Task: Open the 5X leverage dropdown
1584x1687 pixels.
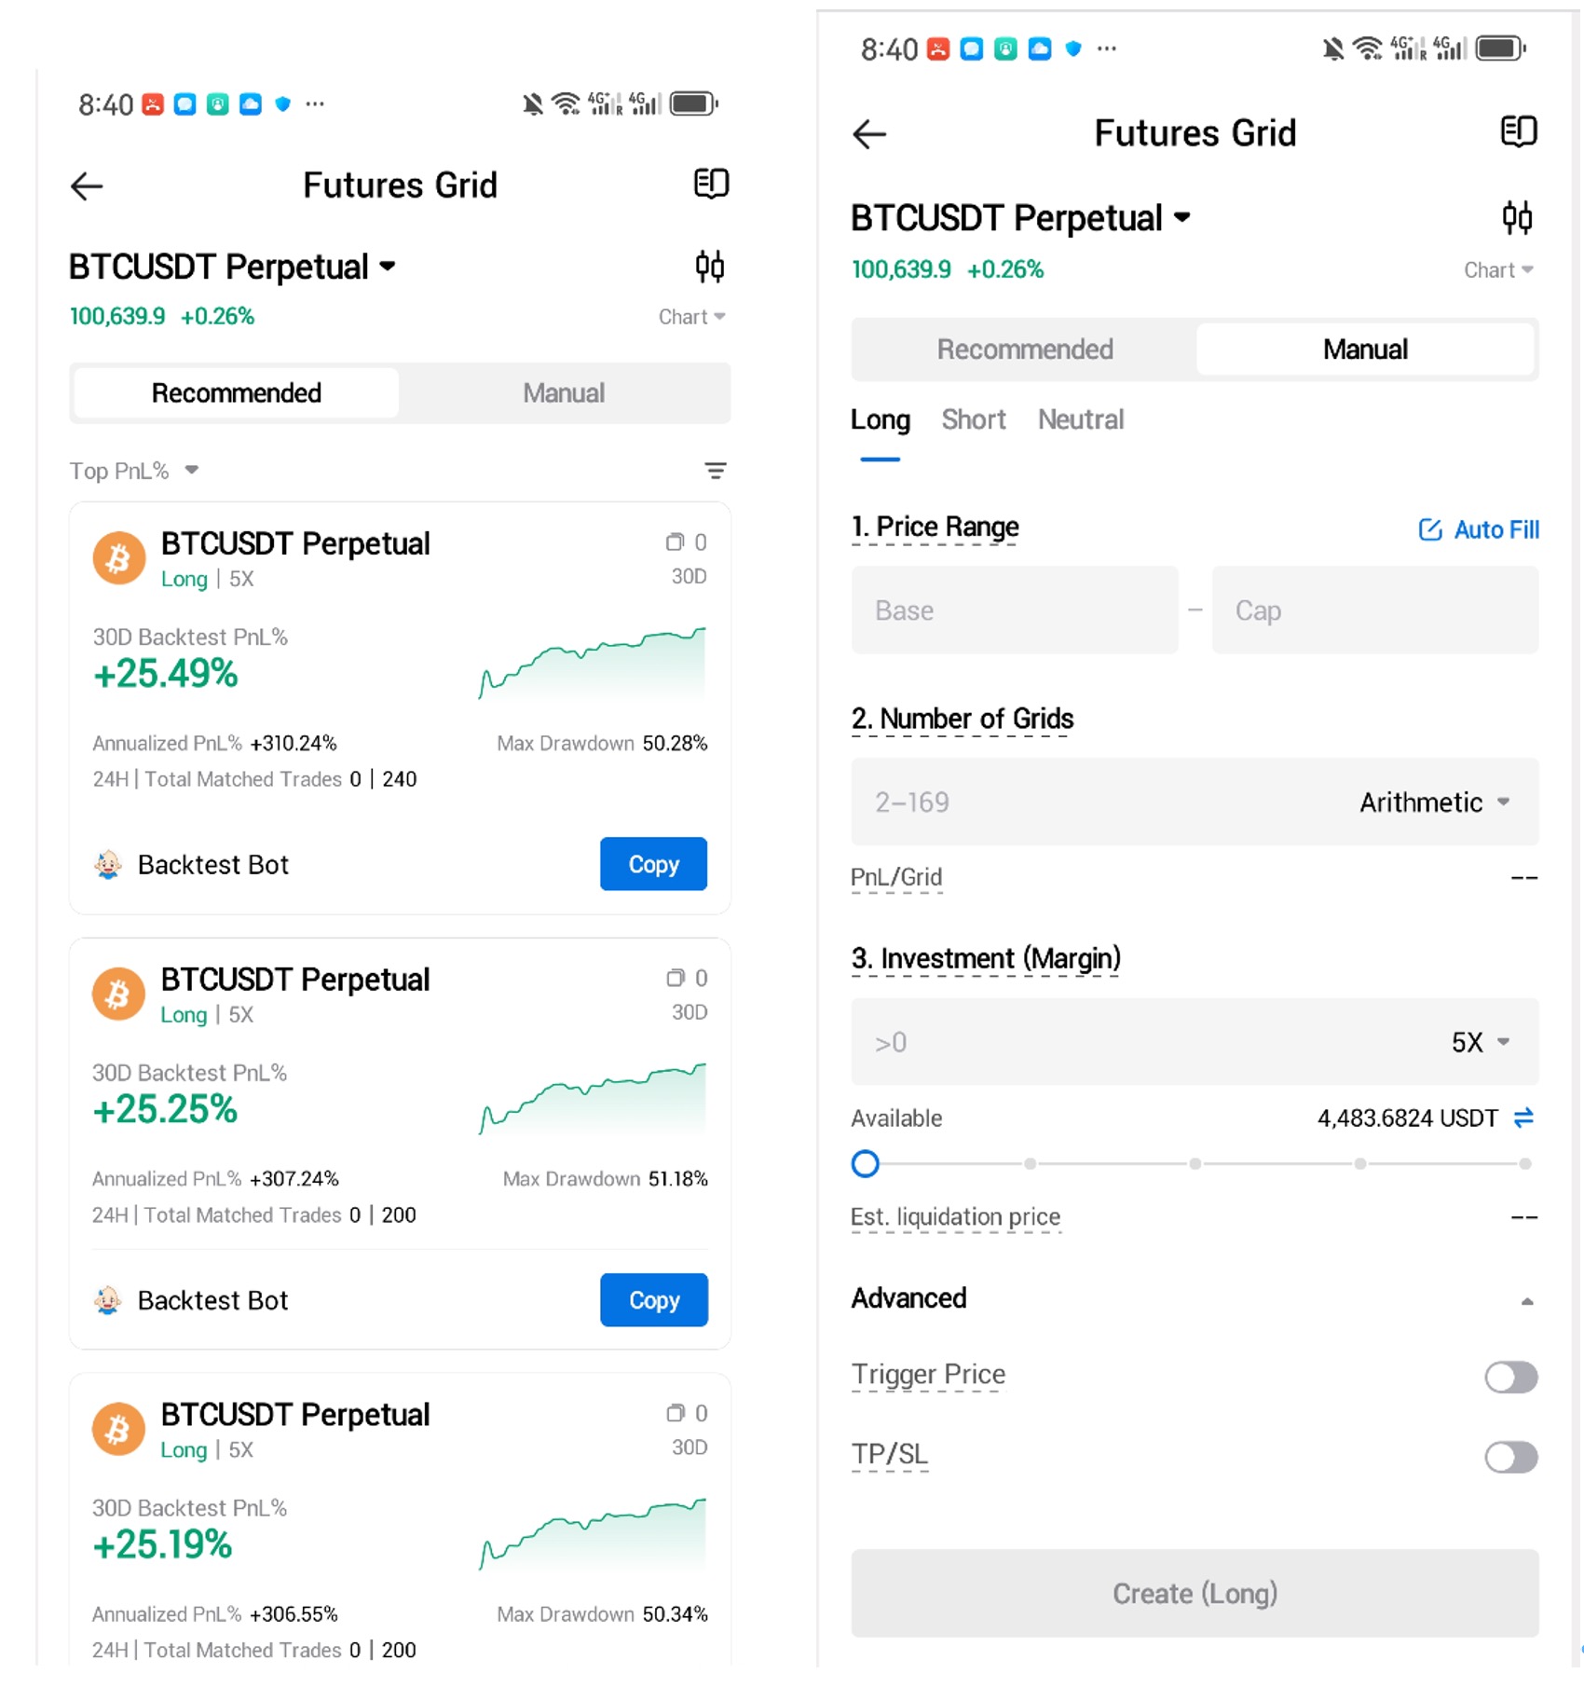Action: tap(1480, 1042)
